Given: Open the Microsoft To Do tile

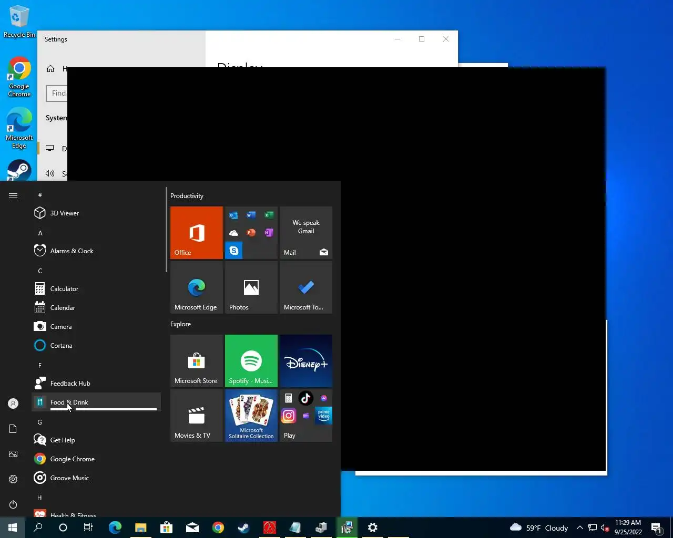Looking at the screenshot, I should tap(306, 287).
